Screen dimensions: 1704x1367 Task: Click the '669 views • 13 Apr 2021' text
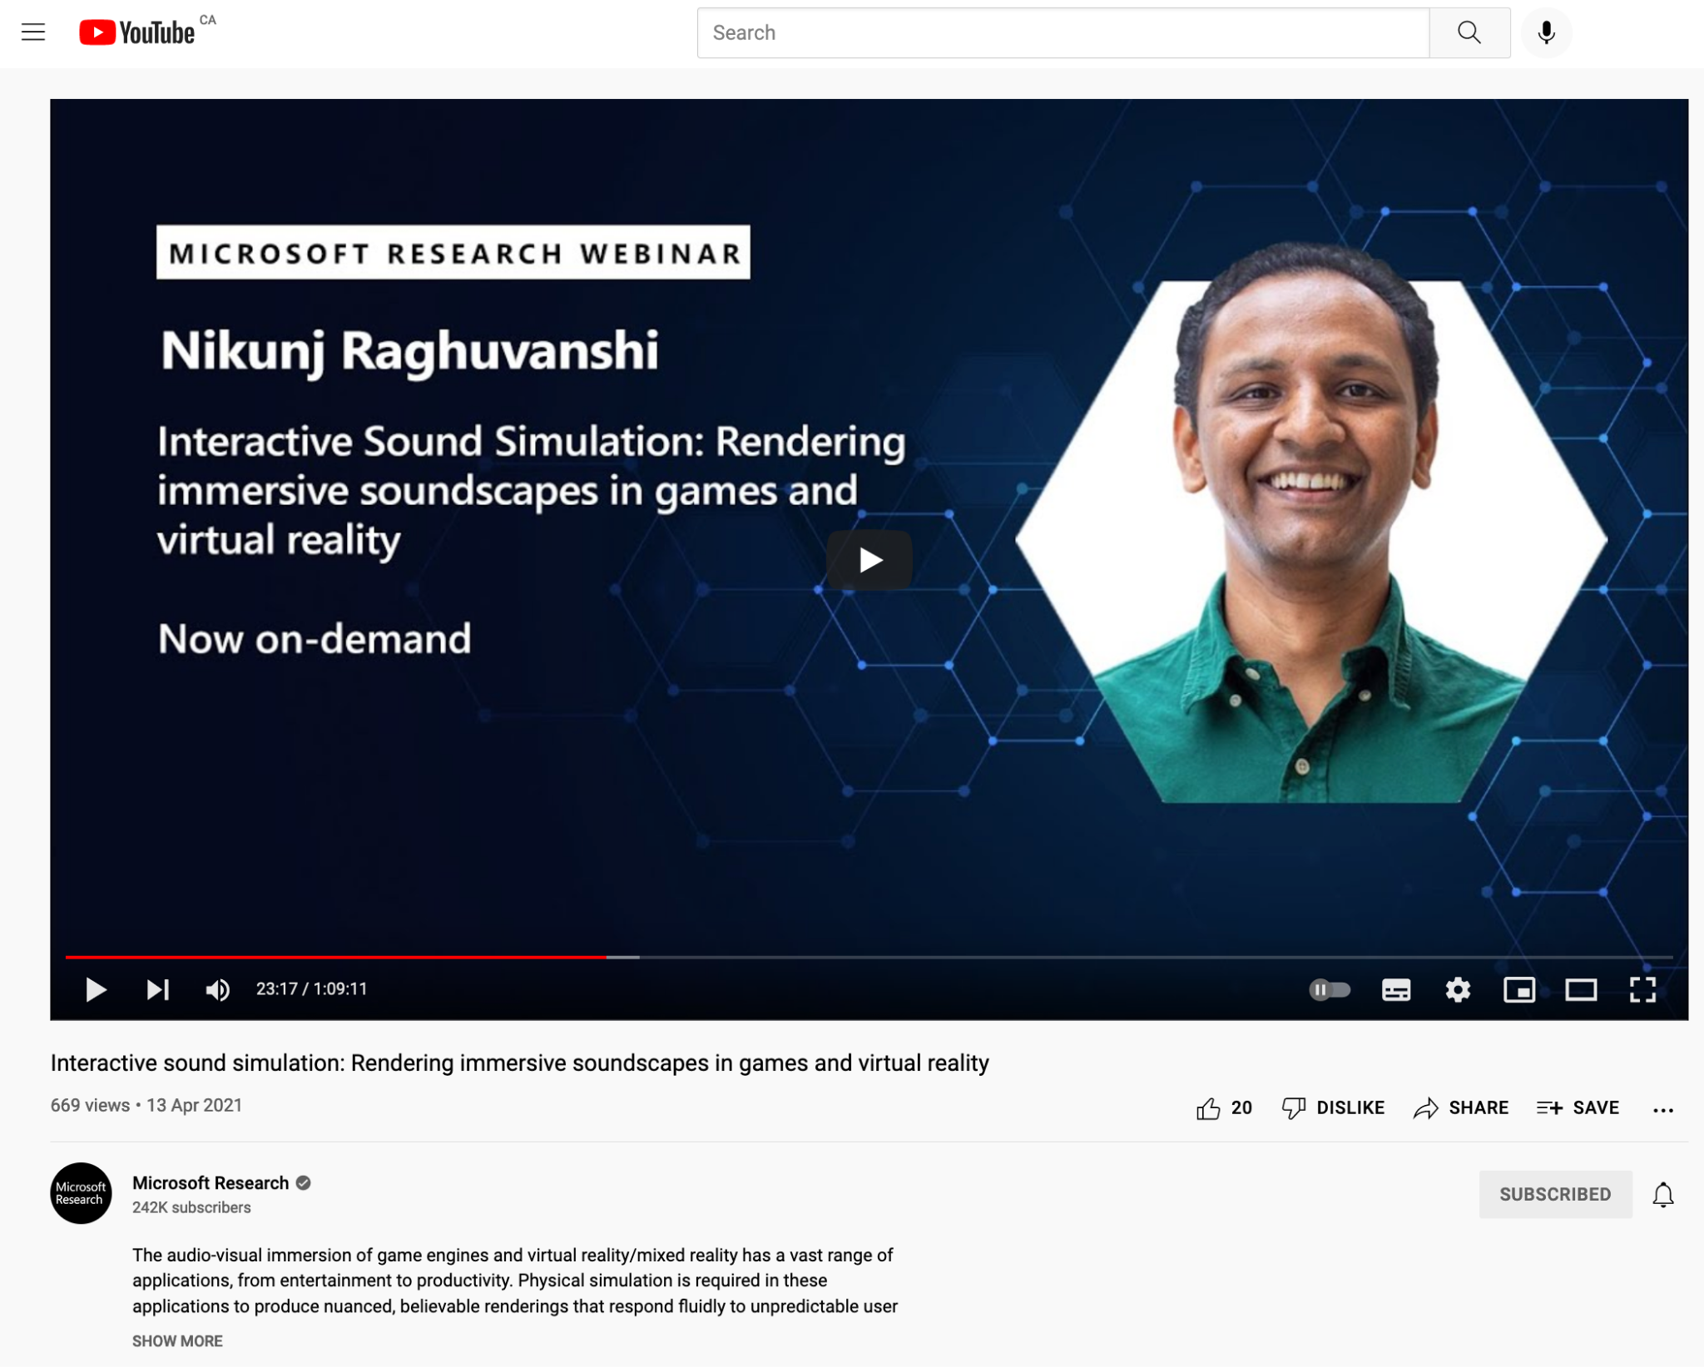146,1106
